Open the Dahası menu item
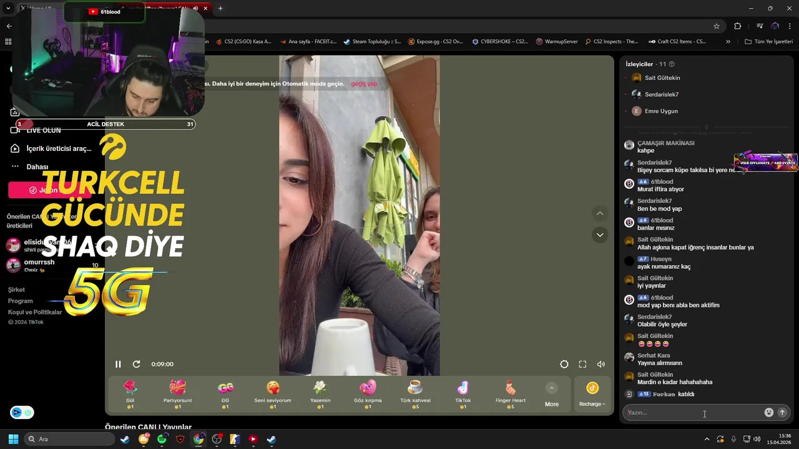Screen dimensions: 799x449 point(30,167)
